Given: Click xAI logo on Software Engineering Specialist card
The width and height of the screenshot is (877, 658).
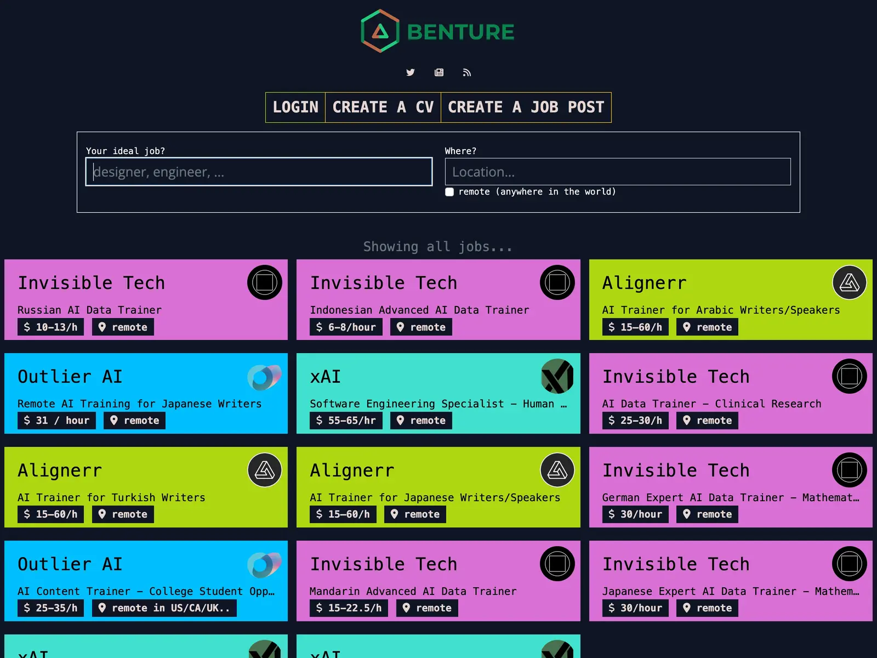Looking at the screenshot, I should (557, 377).
